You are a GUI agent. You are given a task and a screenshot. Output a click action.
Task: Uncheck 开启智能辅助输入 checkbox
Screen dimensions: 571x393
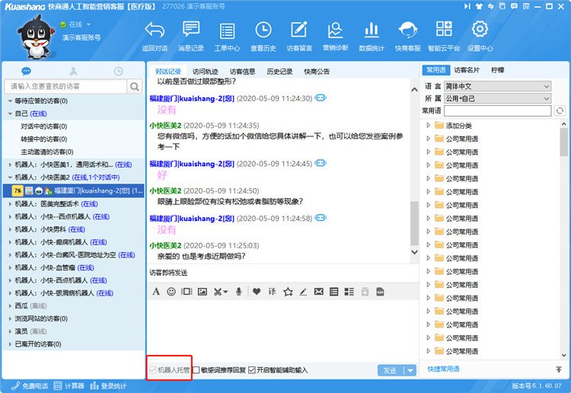click(252, 370)
